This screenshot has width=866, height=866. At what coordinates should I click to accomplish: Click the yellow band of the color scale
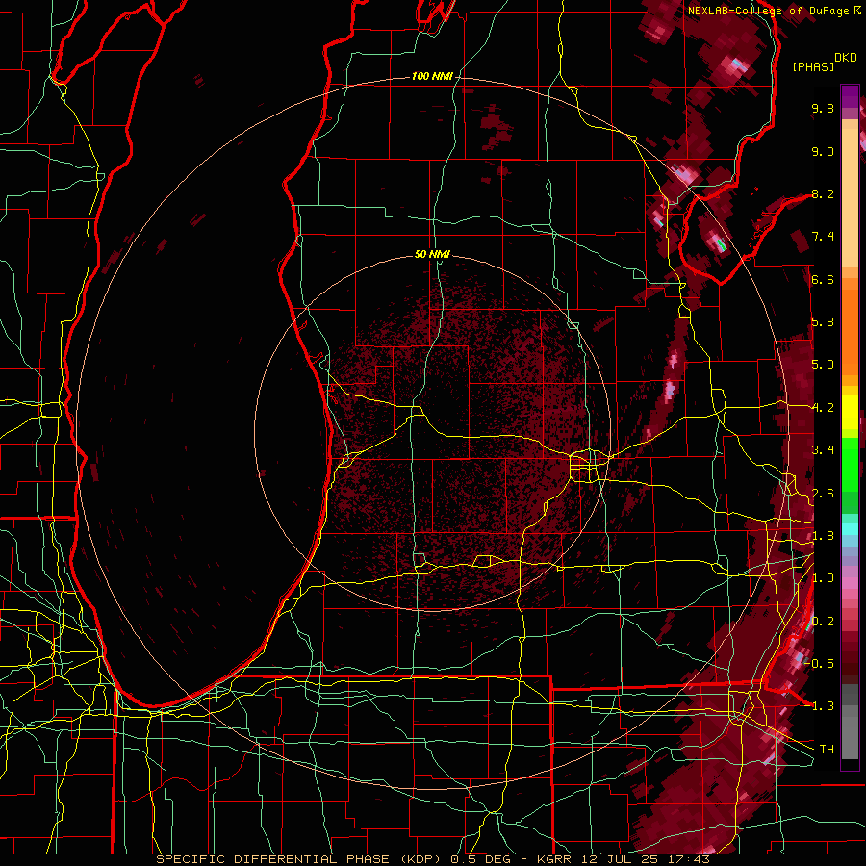(x=850, y=412)
